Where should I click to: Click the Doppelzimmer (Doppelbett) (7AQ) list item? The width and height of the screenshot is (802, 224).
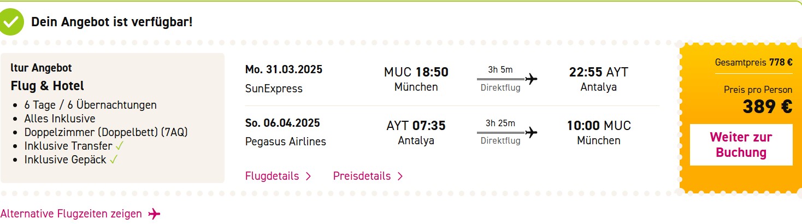[x=106, y=132]
